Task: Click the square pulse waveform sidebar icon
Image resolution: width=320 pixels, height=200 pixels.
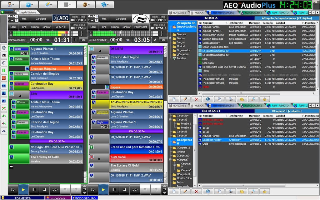Action: point(4,131)
